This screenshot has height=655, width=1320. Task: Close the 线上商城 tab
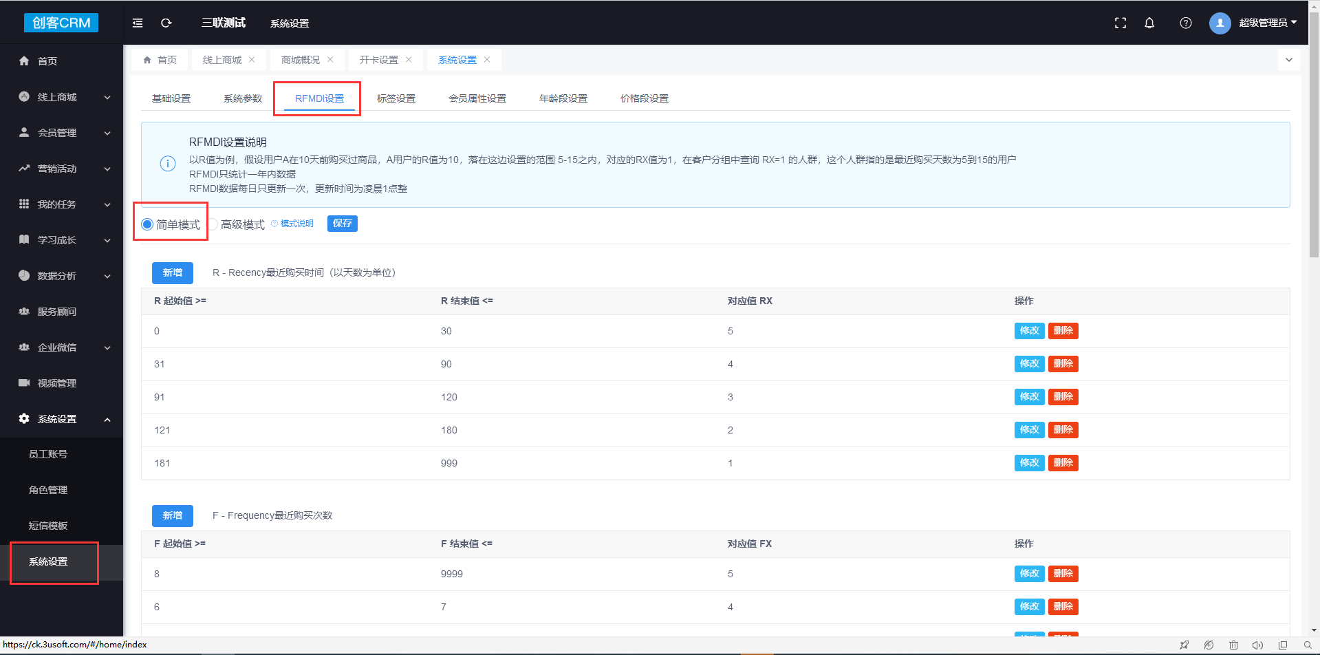point(252,60)
